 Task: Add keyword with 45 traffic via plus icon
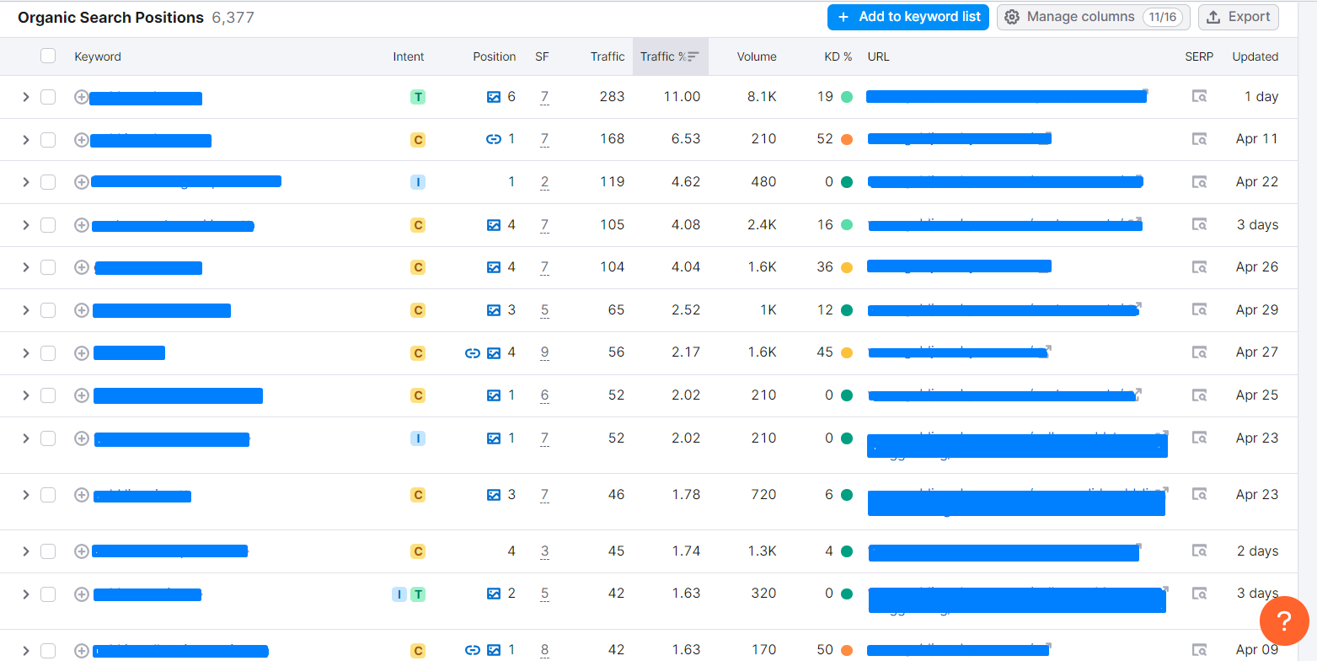pyautogui.click(x=82, y=551)
